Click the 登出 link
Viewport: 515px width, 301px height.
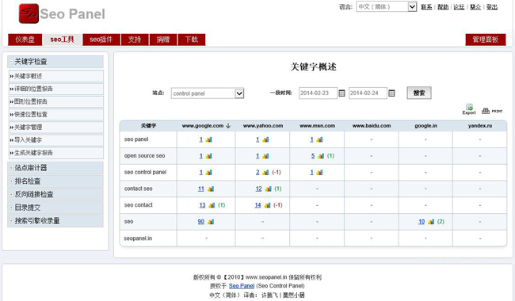pos(492,7)
